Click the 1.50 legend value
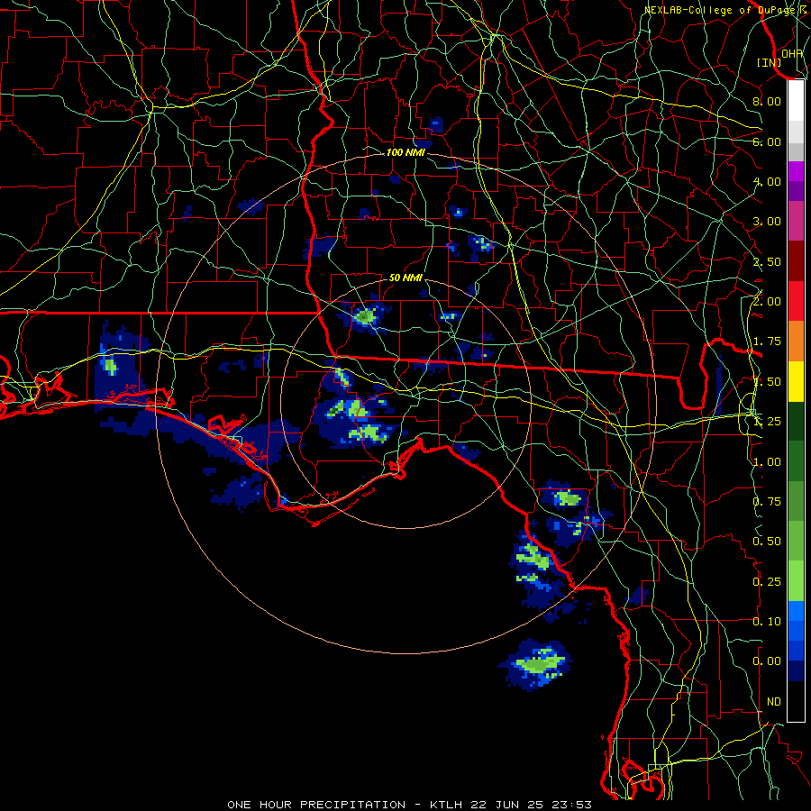 pyautogui.click(x=767, y=382)
